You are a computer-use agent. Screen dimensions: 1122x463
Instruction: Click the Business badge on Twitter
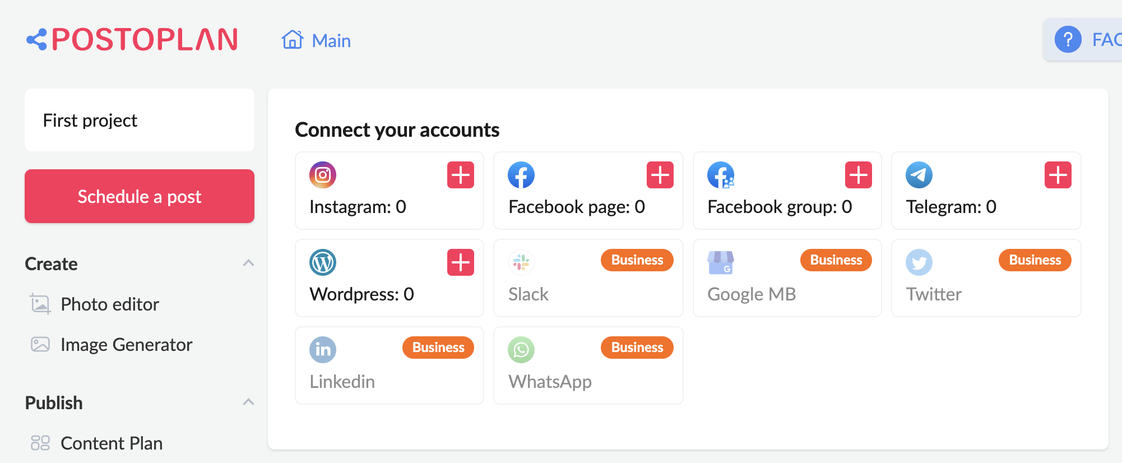coord(1035,260)
